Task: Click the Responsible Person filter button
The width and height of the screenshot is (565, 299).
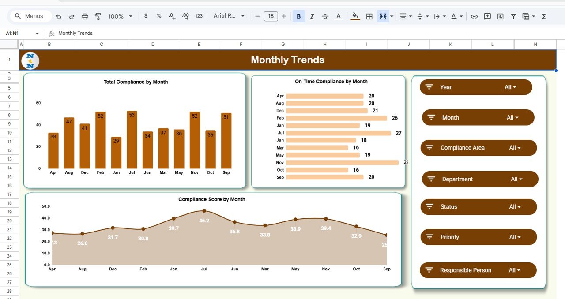Action: (478, 270)
